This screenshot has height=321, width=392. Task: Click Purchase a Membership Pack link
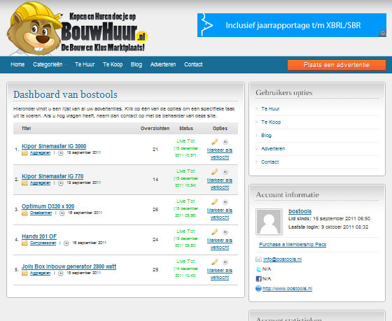point(293,245)
